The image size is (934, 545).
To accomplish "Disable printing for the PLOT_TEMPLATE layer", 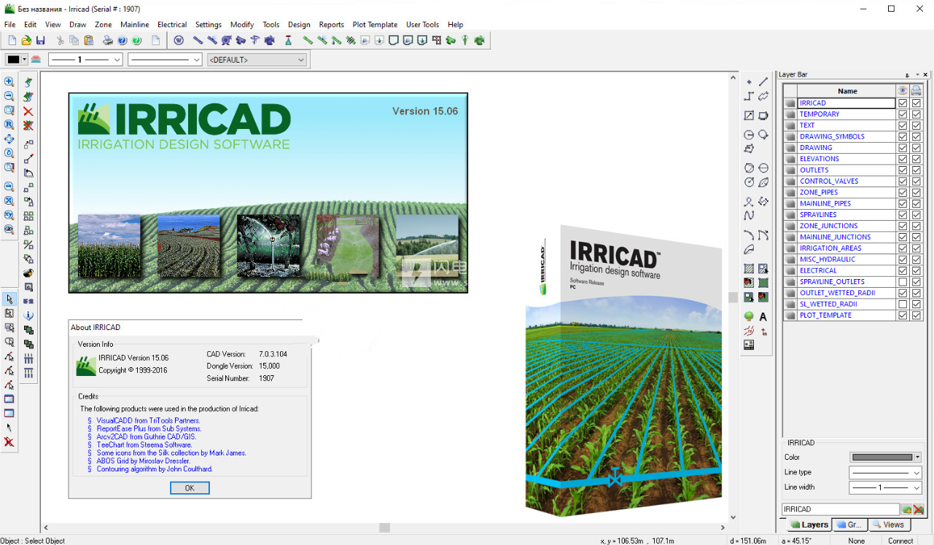I will pos(917,315).
